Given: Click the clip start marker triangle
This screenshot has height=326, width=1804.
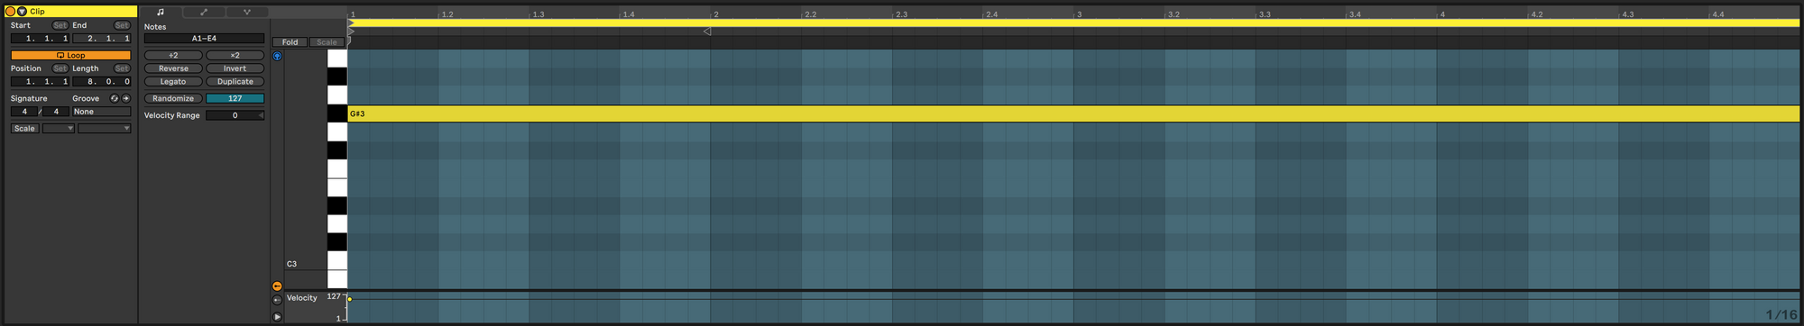Looking at the screenshot, I should tap(352, 31).
